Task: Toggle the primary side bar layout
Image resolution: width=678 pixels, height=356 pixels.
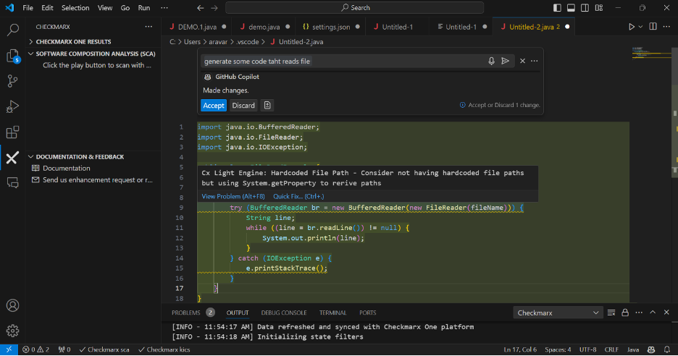Action: pos(556,7)
